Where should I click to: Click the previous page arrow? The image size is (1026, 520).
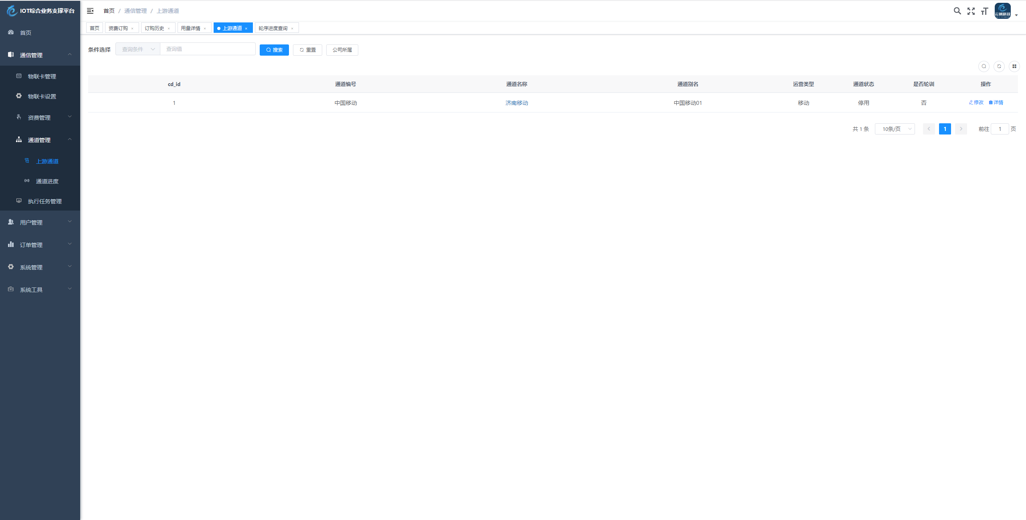(929, 129)
